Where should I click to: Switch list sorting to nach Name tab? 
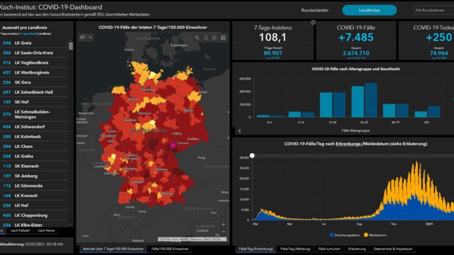[x=46, y=231]
